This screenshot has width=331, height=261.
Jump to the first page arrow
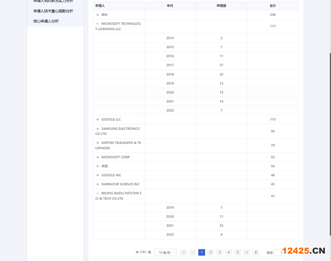click(x=183, y=252)
